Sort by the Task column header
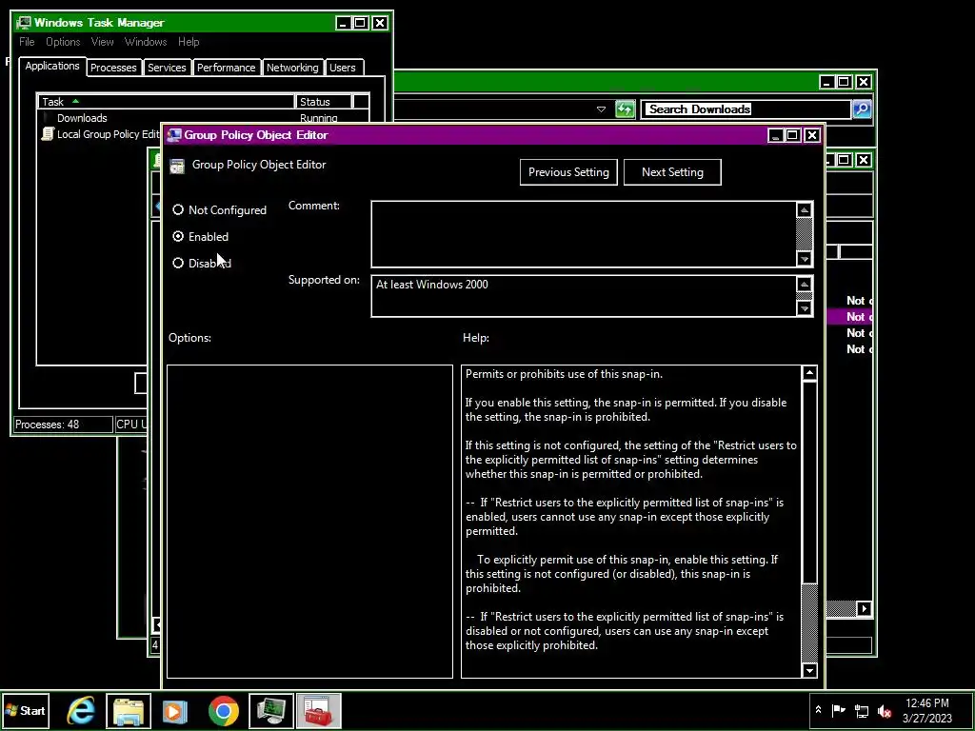The height and width of the screenshot is (731, 975). (x=166, y=101)
